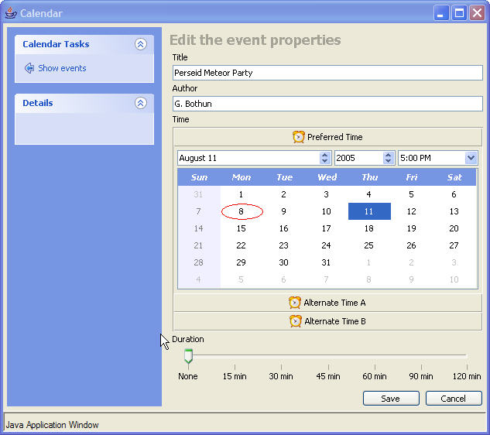Expand the Alternate Time A section
490x435 pixels.
pos(327,303)
